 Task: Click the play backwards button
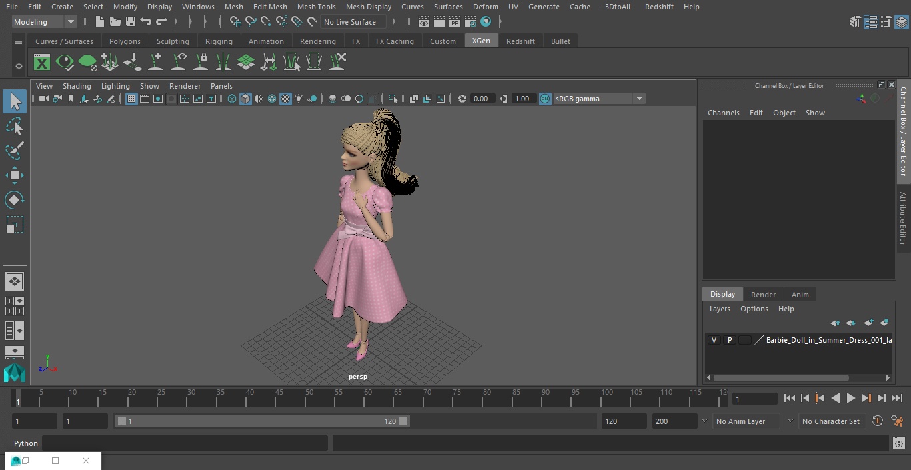[835, 398]
